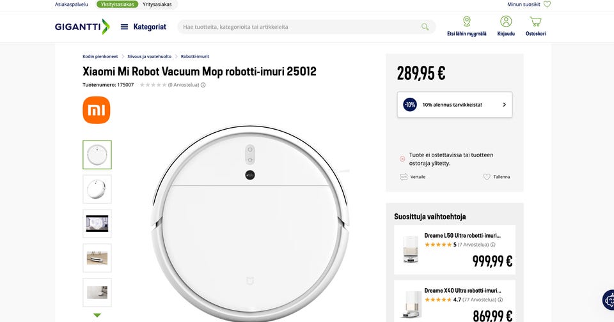Image resolution: width=614 pixels, height=322 pixels.
Task: Click the search magnifier icon
Action: click(425, 27)
